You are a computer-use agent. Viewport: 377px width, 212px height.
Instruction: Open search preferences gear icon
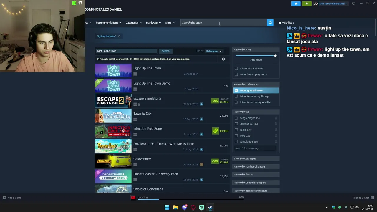pyautogui.click(x=224, y=59)
